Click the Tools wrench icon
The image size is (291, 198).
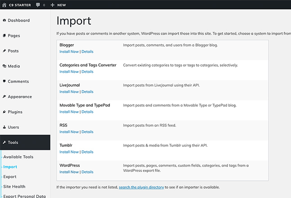click(x=5, y=142)
